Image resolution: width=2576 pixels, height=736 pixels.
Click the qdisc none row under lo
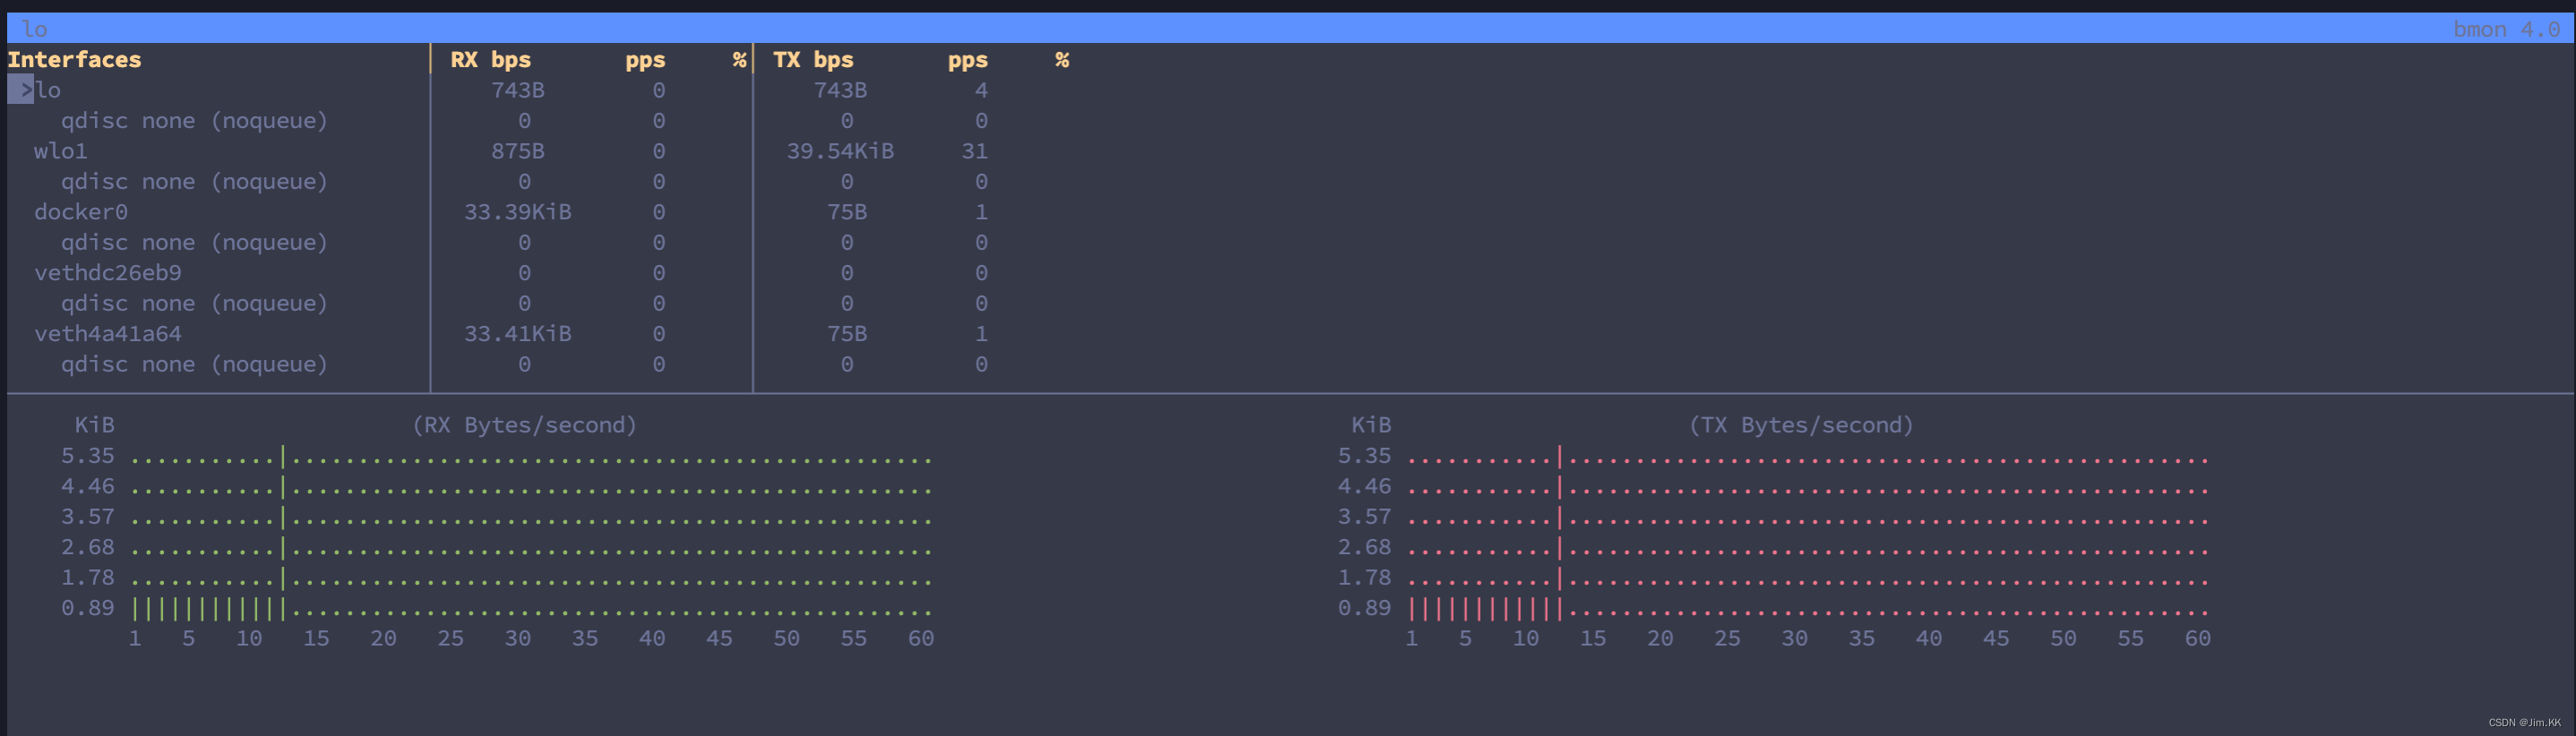[x=194, y=121]
